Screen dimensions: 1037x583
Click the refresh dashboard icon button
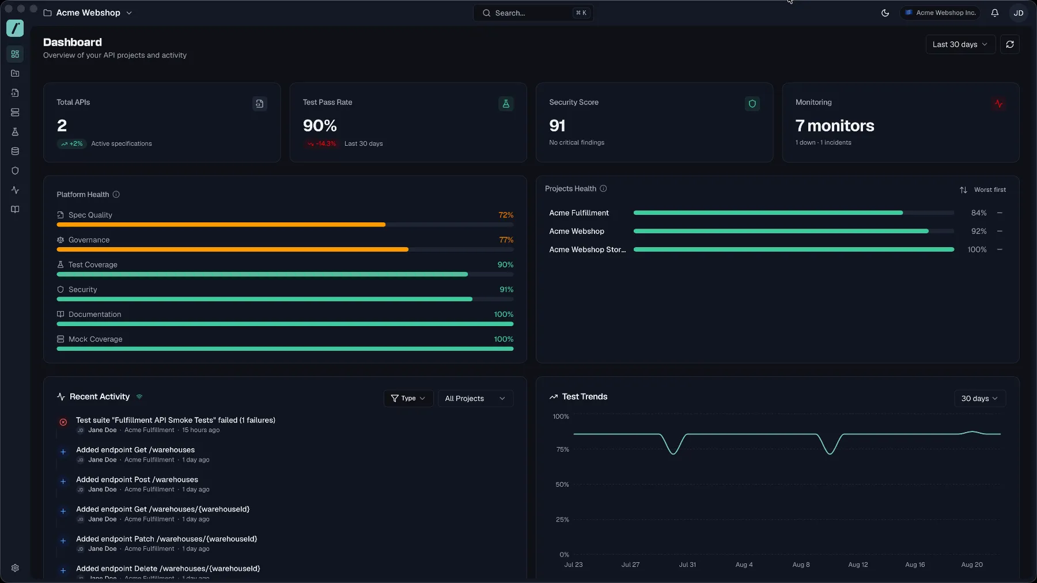[1010, 44]
